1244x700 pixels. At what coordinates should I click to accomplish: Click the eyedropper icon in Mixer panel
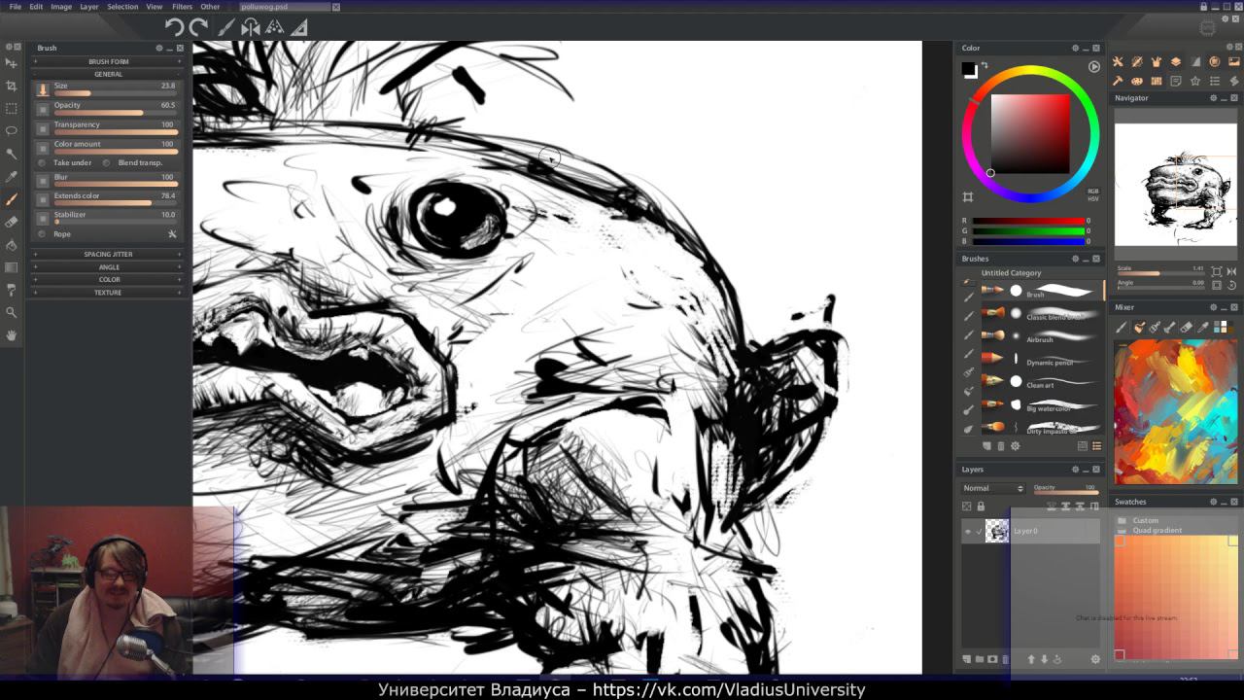[1202, 328]
